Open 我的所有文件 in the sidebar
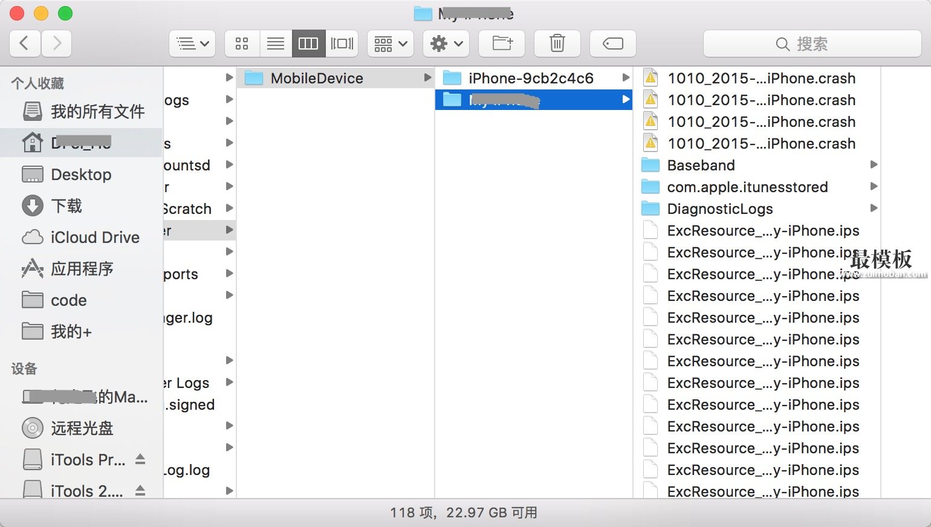The width and height of the screenshot is (931, 527). (82, 111)
